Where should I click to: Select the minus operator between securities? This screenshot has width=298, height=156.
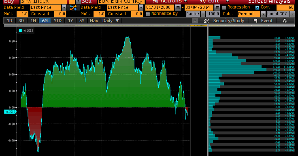click(x=72, y=2)
